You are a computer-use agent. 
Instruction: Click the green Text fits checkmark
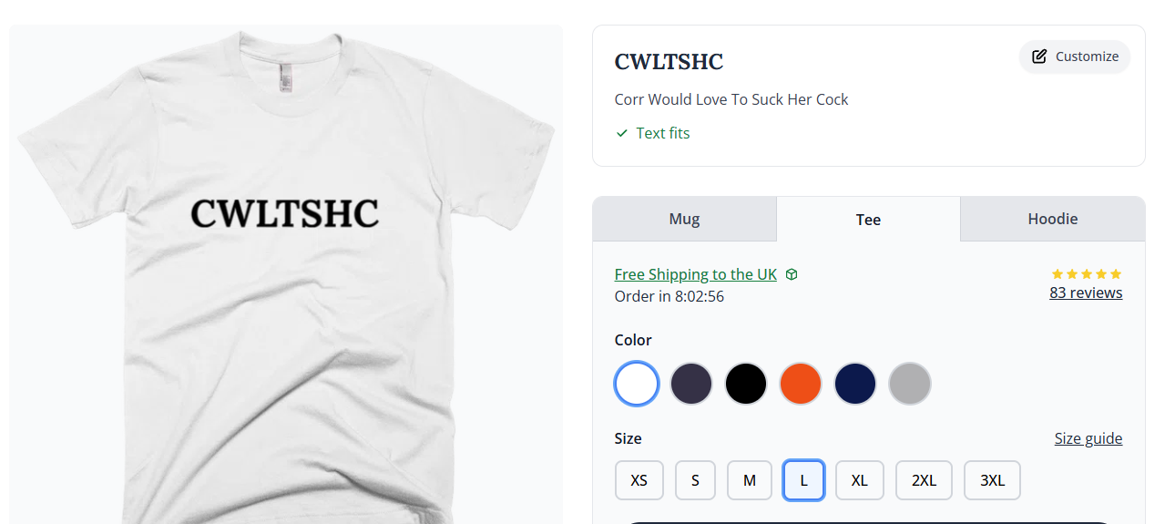622,133
